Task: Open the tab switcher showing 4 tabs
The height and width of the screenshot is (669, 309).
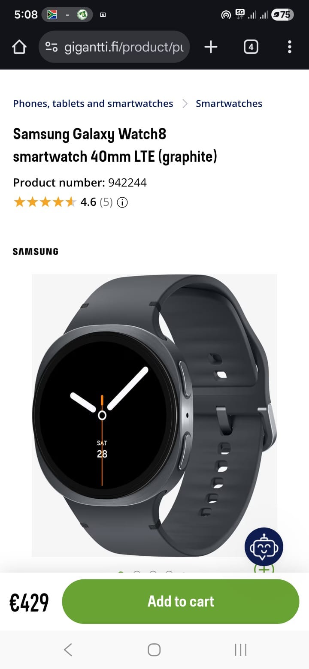Action: coord(251,47)
